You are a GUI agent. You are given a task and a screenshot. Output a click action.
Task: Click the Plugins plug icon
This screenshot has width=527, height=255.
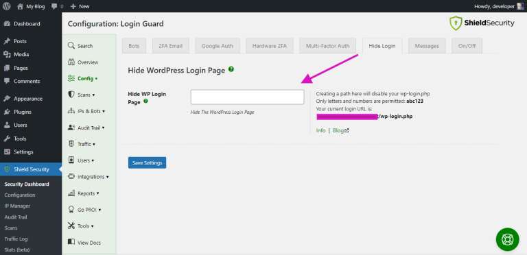click(x=7, y=112)
